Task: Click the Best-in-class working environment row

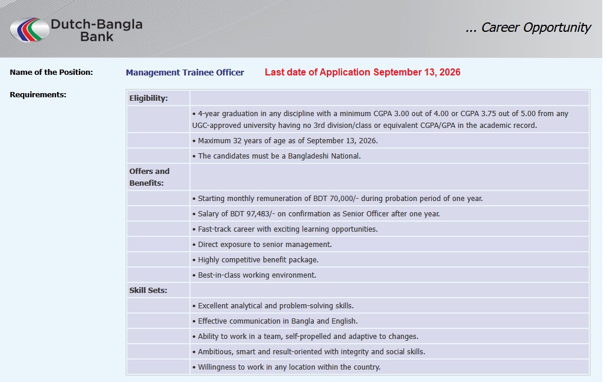Action: coord(389,275)
